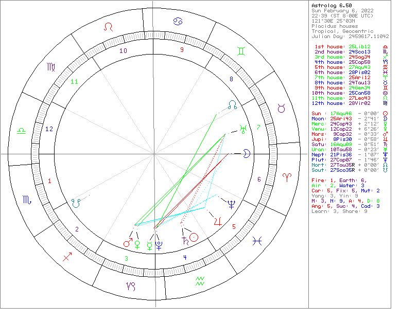
Task: Click the Jupiter glyph in the fifth house
Action: pos(218,222)
